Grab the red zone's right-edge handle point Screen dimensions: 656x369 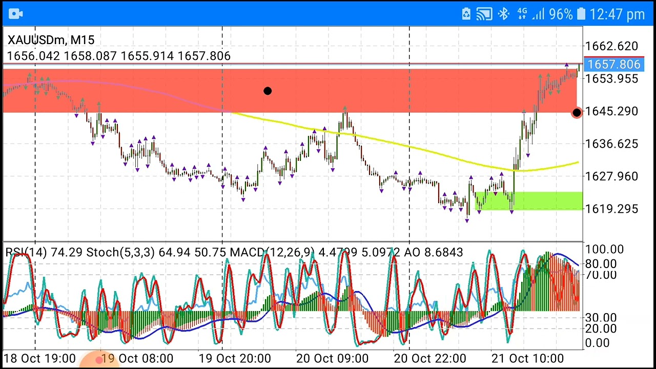(577, 112)
